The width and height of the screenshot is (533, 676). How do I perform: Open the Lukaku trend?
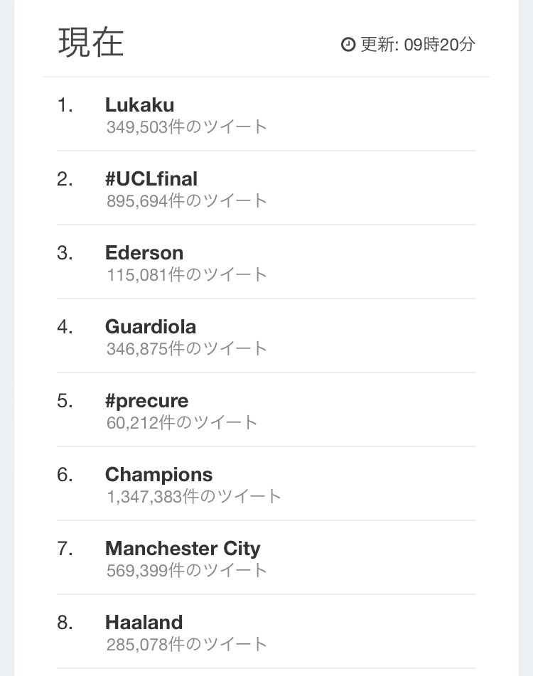tap(139, 104)
